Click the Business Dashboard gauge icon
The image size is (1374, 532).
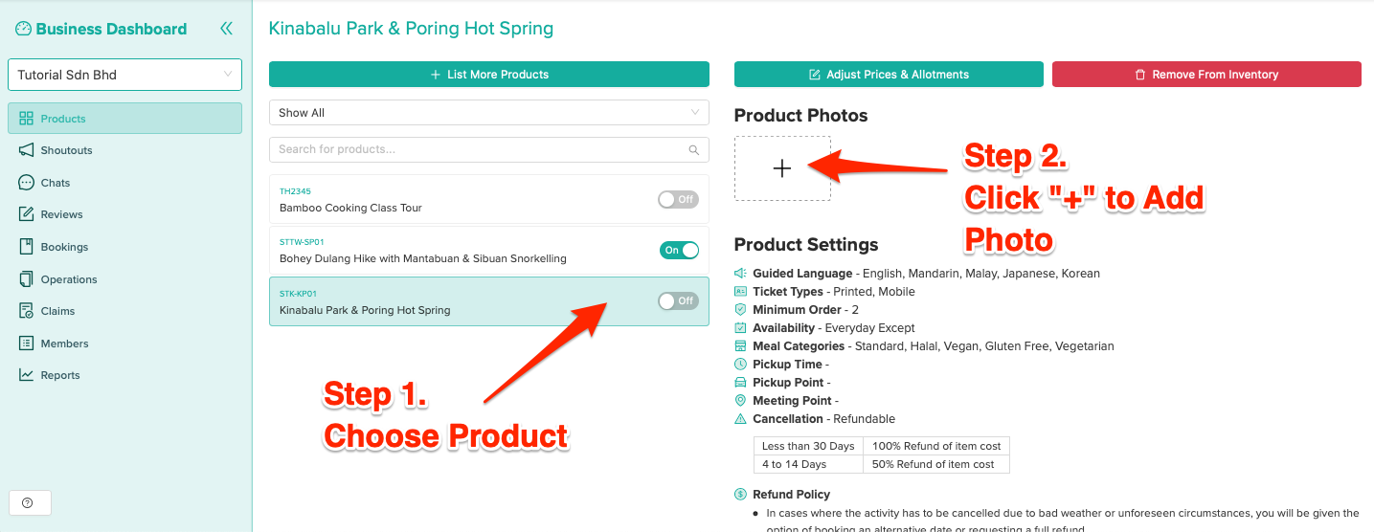coord(24,29)
